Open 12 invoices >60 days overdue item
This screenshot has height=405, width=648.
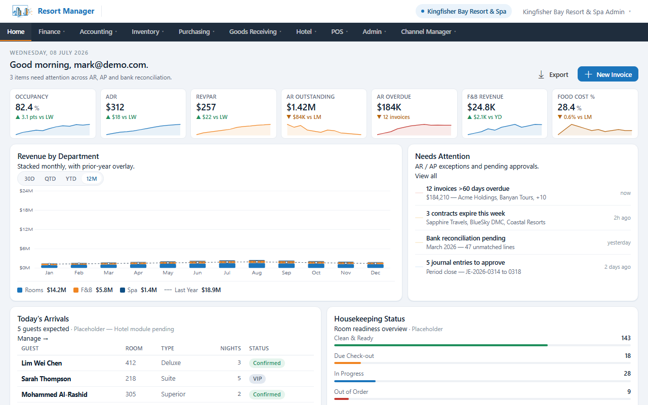[x=523, y=193]
